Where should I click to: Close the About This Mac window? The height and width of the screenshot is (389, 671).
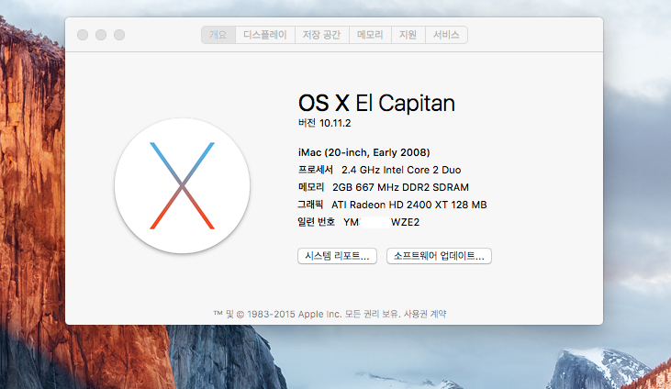coord(82,35)
